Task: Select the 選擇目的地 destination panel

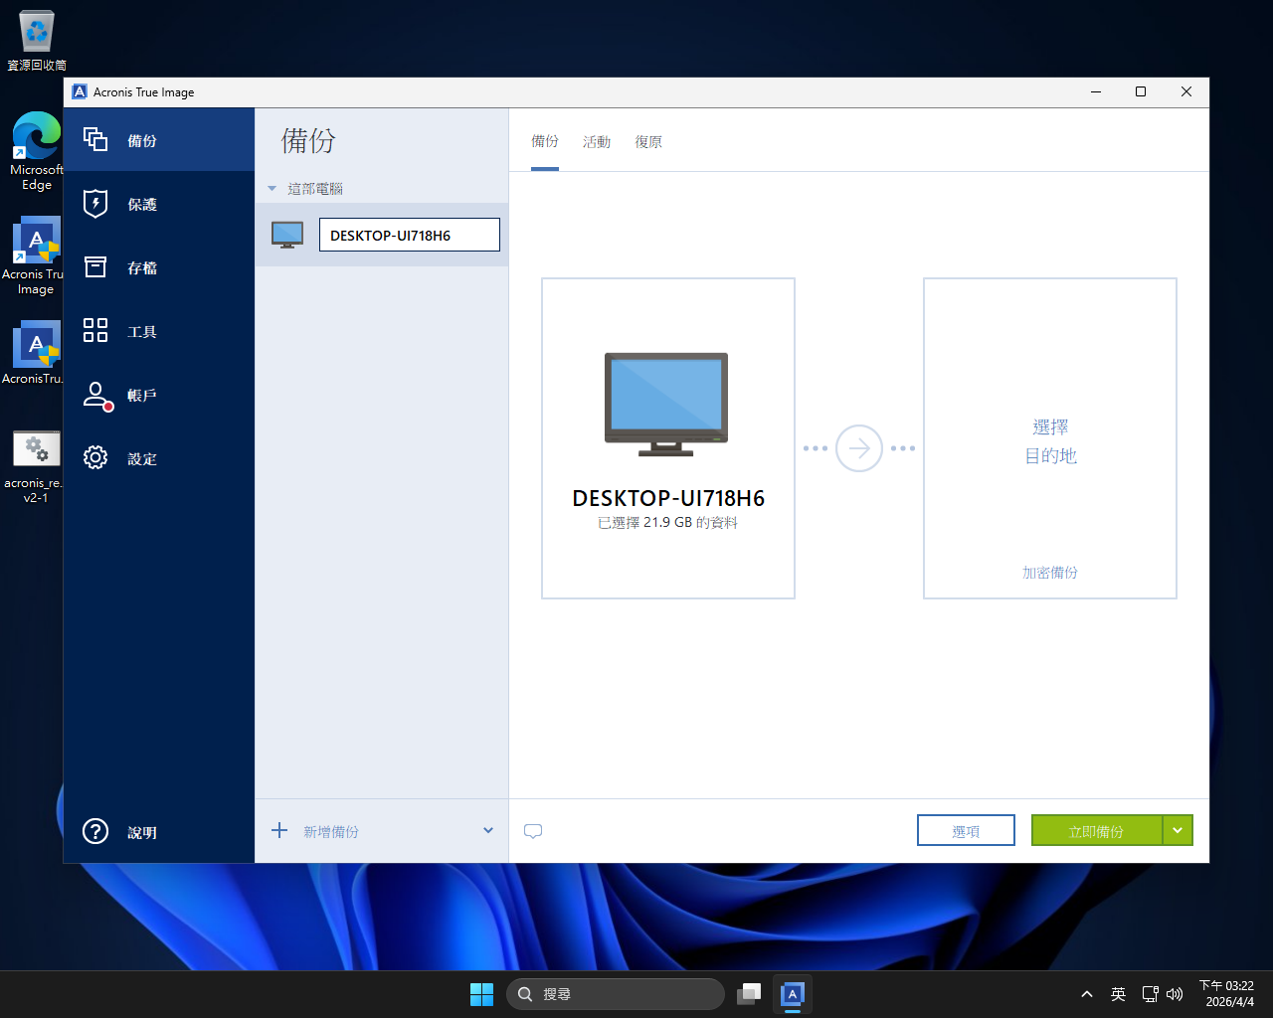Action: 1050,441
